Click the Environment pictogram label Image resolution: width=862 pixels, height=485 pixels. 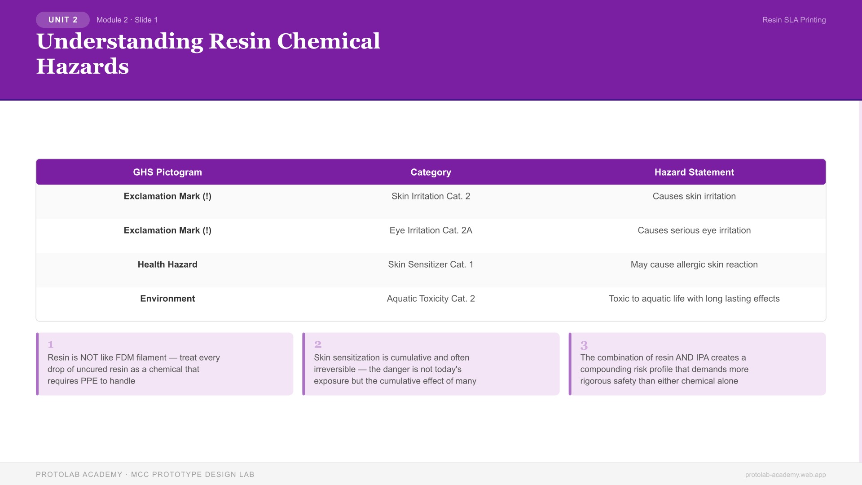pyautogui.click(x=167, y=298)
